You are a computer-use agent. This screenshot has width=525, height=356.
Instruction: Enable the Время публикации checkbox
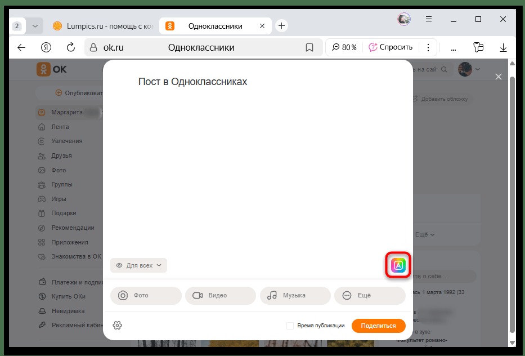[290, 326]
